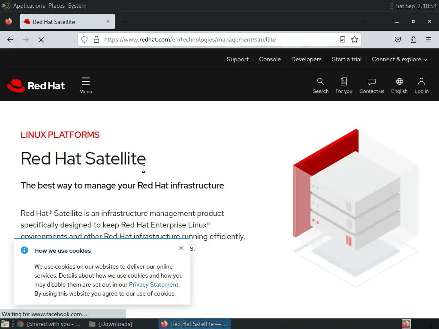Go to Red Hat home via logo
This screenshot has height=329, width=439.
pos(36,86)
